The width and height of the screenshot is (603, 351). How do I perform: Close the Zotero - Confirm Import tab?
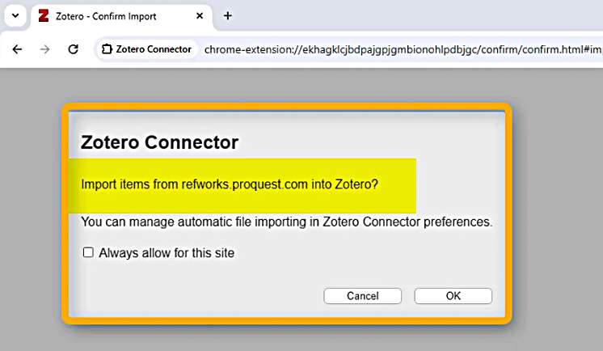199,16
